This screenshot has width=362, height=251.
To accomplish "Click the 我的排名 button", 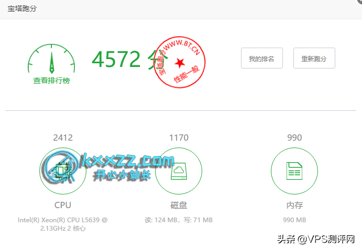I will click(262, 58).
